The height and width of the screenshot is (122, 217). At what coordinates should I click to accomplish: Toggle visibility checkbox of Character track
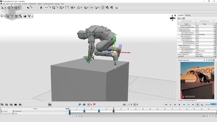point(66,111)
